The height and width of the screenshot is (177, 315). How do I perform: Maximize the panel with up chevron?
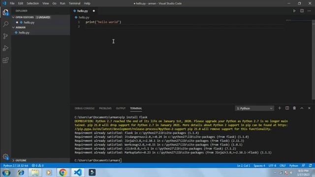pos(302,108)
